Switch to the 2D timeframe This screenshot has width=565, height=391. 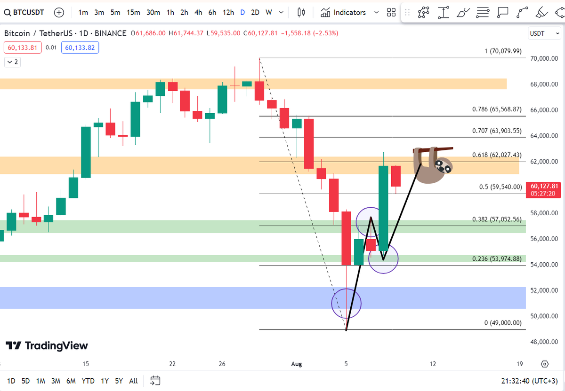[255, 13]
